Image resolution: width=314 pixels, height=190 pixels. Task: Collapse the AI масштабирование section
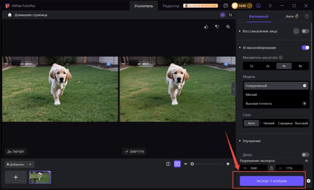[240, 47]
